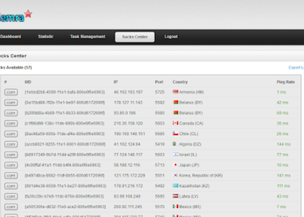This screenshot has width=304, height=217.
Task: Select IP address 93.85.0.186
Action: (125, 113)
